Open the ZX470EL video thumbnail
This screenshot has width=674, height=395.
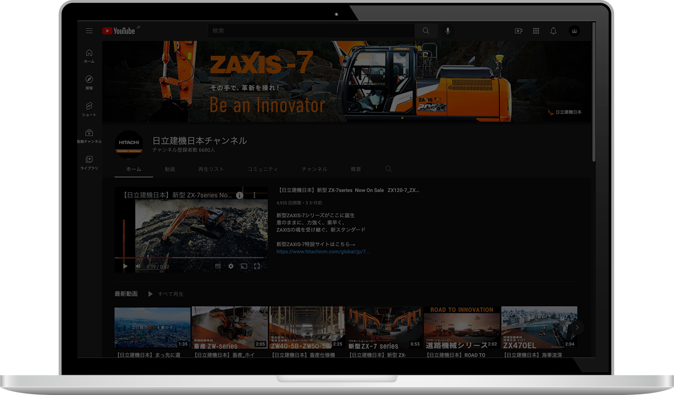539,327
